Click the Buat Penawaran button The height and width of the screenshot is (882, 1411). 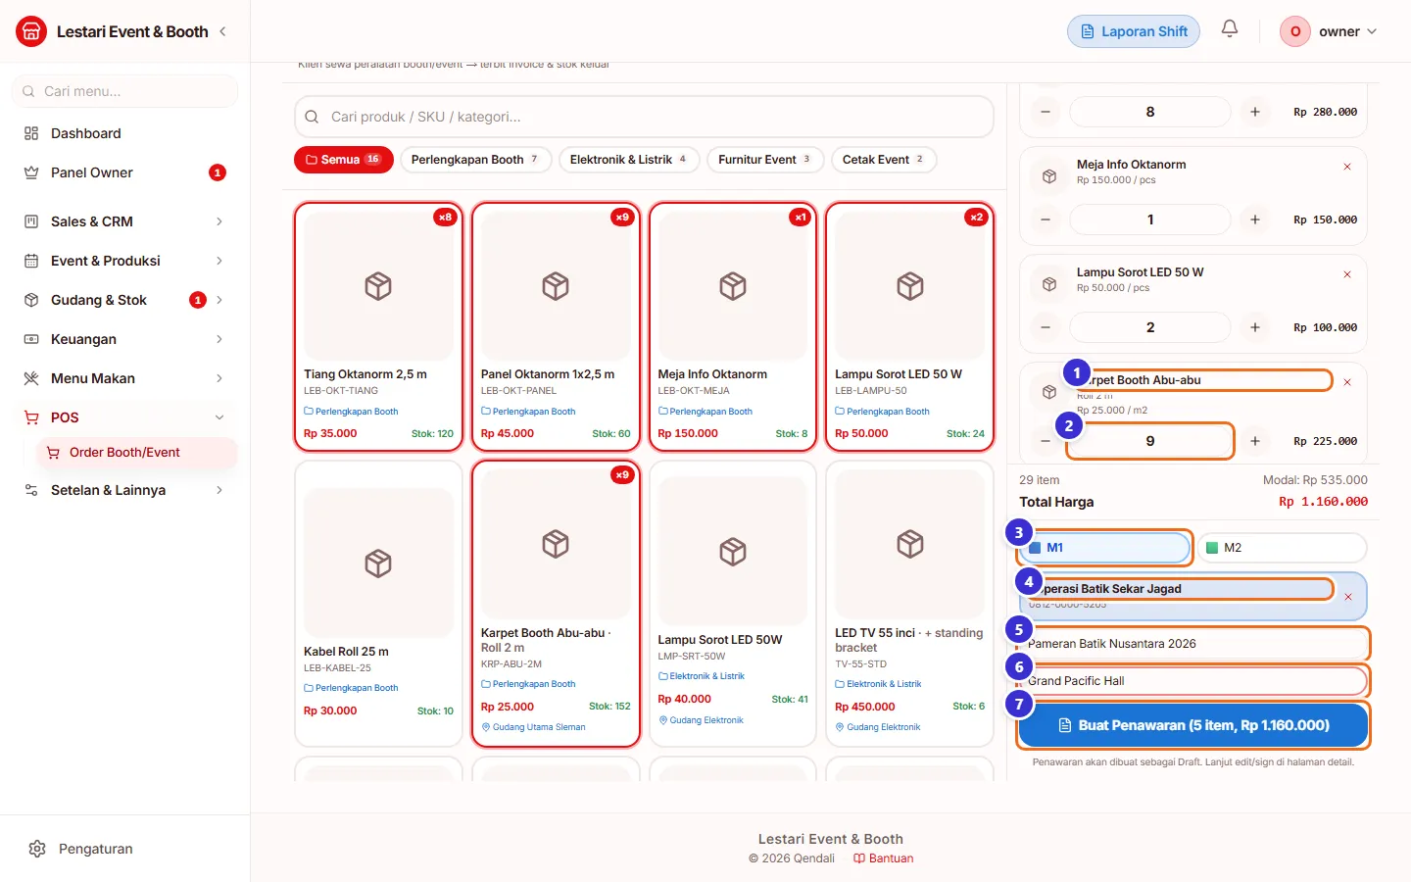[x=1193, y=725]
